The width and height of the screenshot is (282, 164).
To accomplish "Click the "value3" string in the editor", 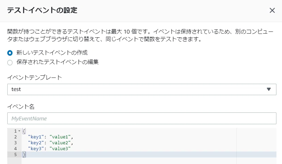I will (x=60, y=148).
